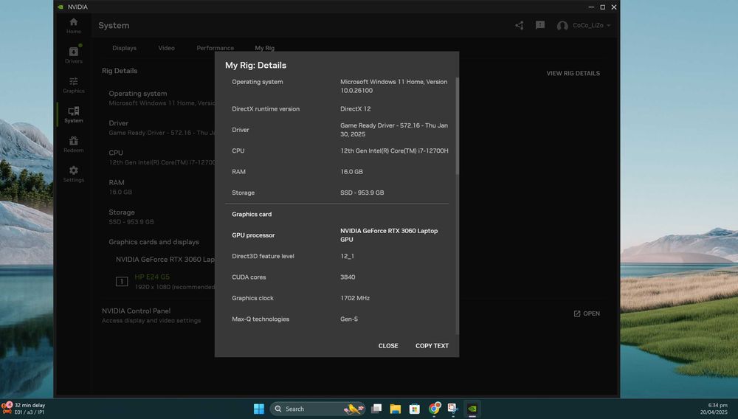This screenshot has height=419, width=738.
Task: Open Task View on the taskbar
Action: coord(376,409)
